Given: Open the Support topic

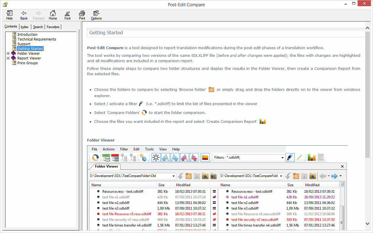Looking at the screenshot, I should click(24, 44).
